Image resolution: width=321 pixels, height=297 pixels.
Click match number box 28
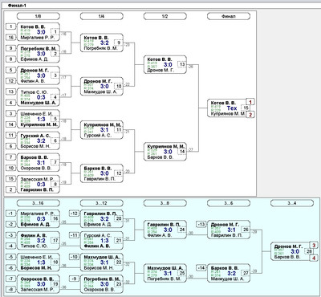tap(309, 251)
